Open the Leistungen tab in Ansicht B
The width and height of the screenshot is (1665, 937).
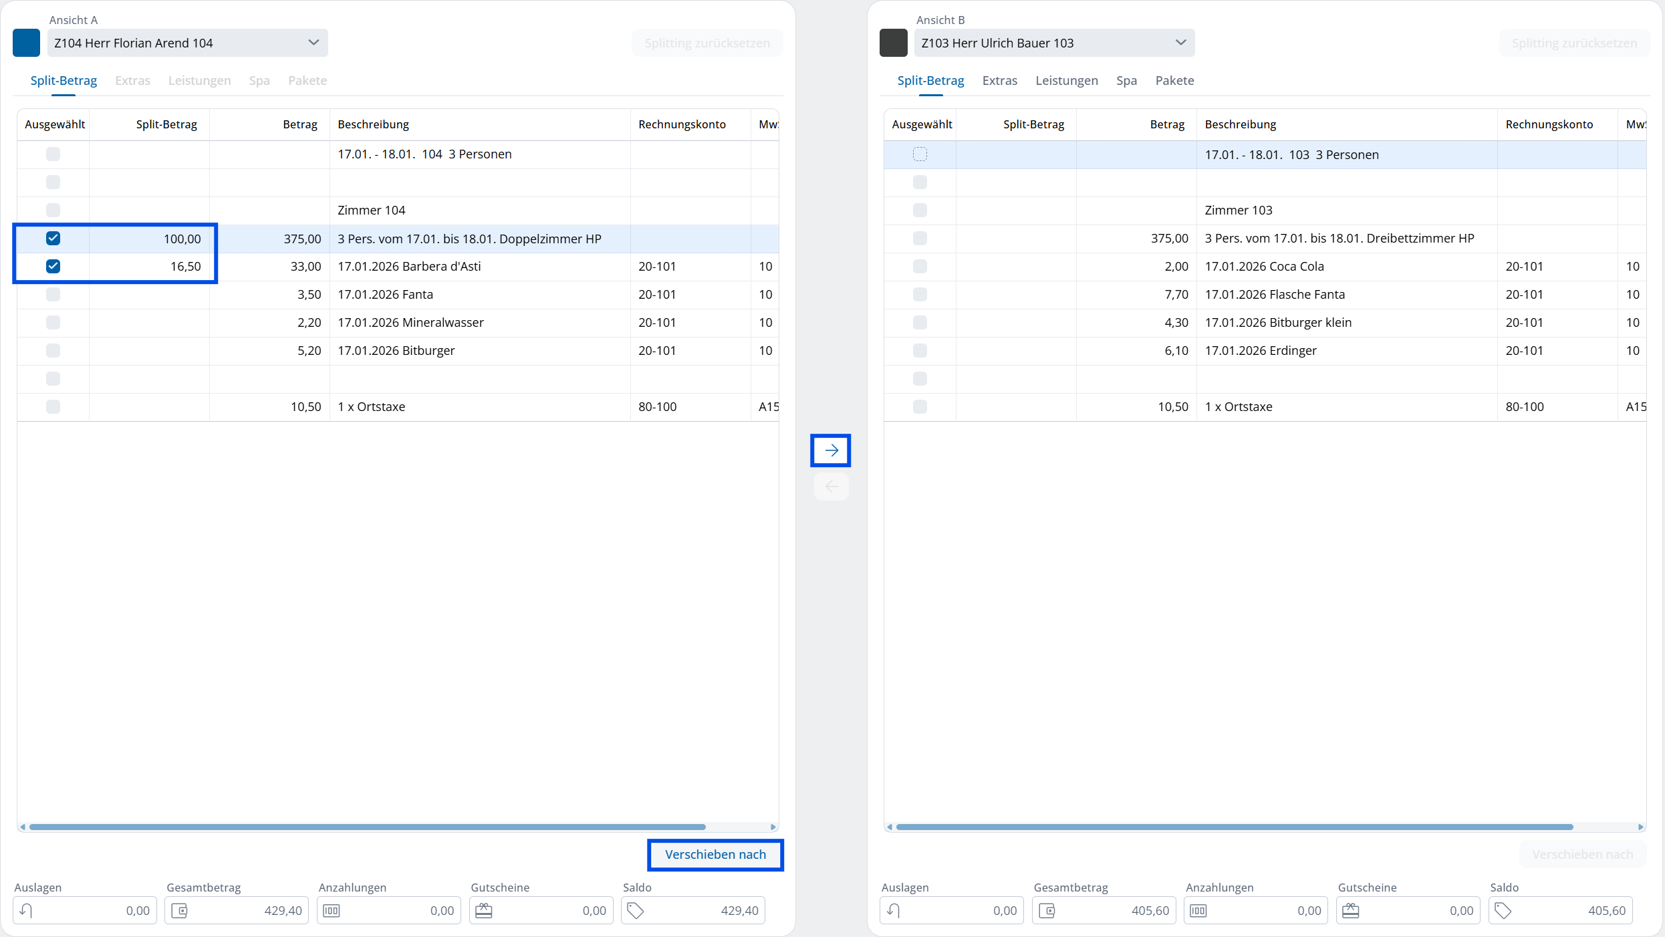(1066, 80)
